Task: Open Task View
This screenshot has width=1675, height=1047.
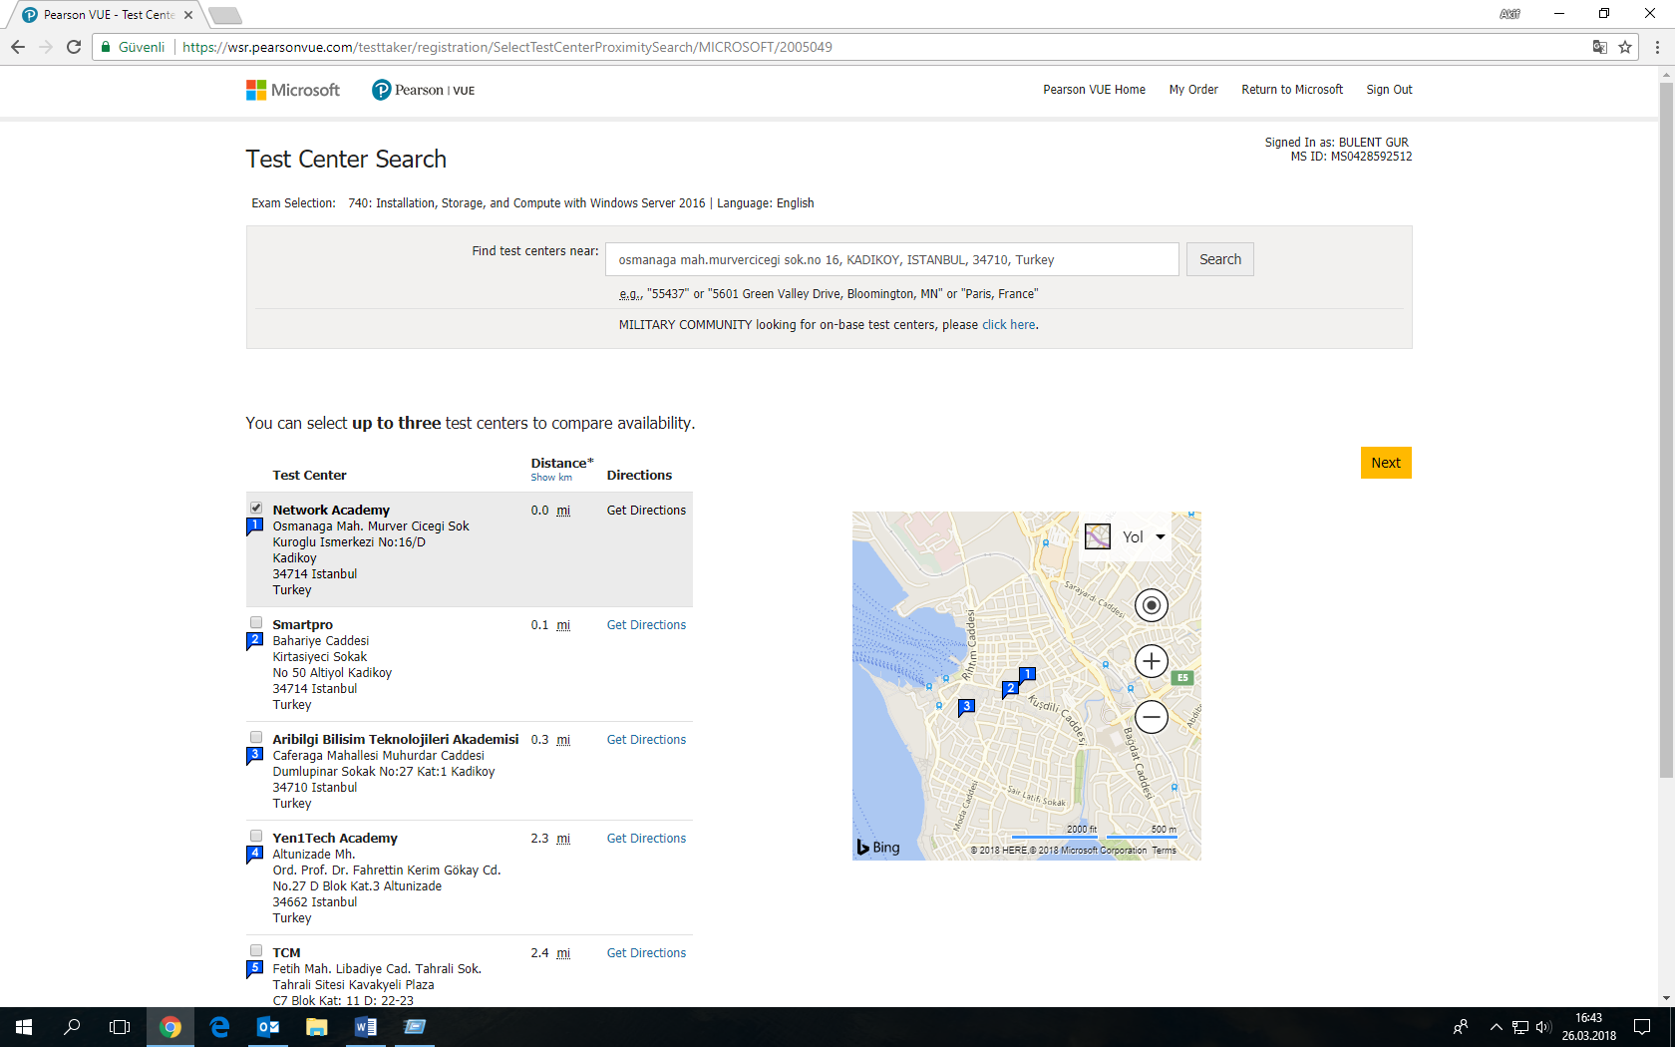Action: coord(120,1027)
